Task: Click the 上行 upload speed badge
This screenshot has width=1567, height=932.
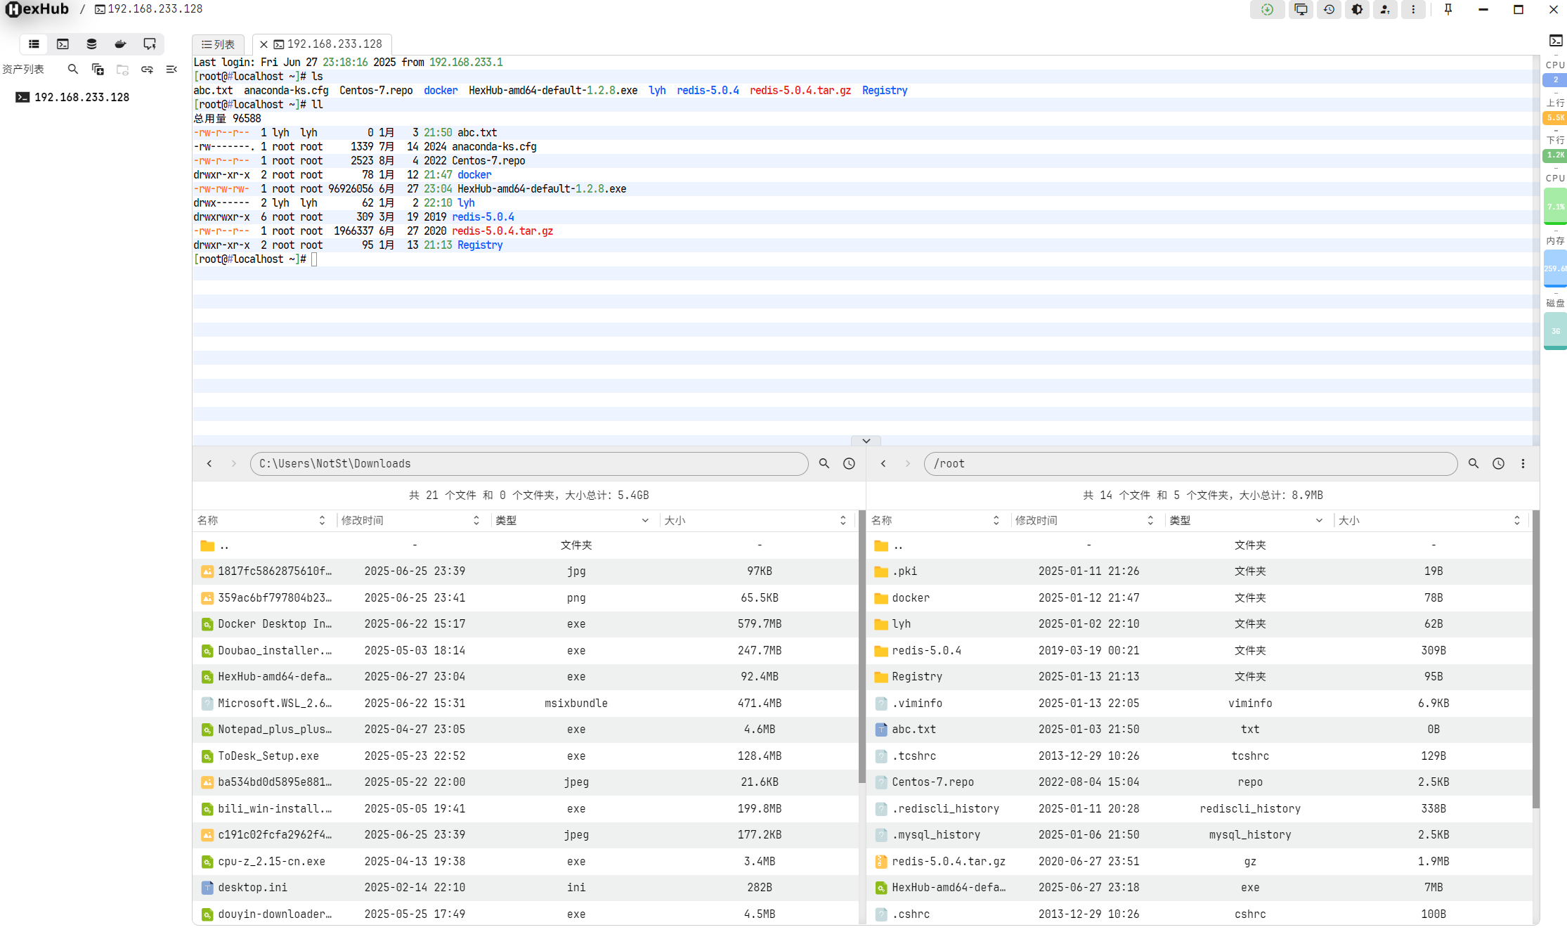Action: [x=1555, y=117]
